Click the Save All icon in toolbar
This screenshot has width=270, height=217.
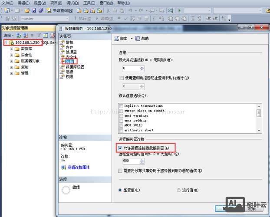coord(41,10)
